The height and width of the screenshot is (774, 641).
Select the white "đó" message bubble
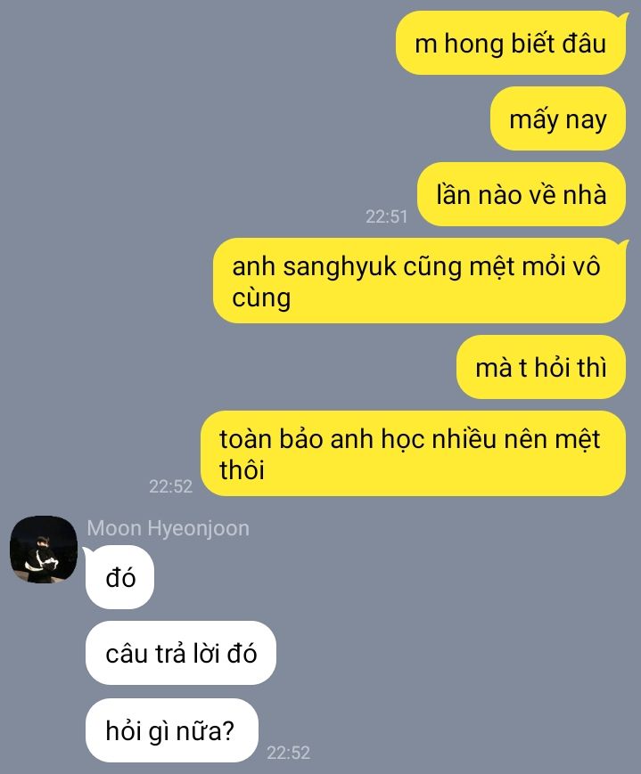pos(120,577)
